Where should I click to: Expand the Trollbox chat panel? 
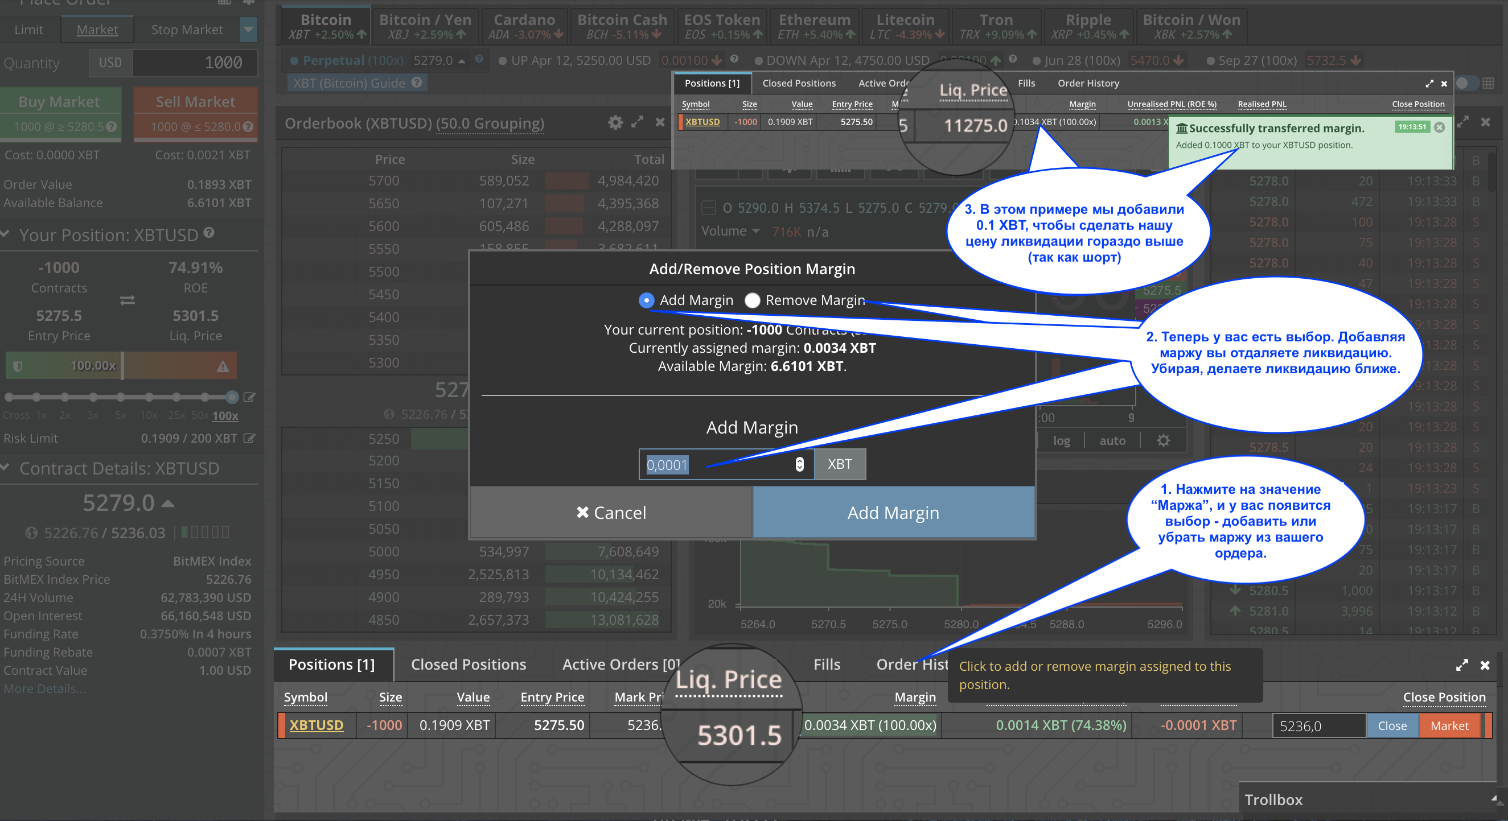click(x=1493, y=799)
